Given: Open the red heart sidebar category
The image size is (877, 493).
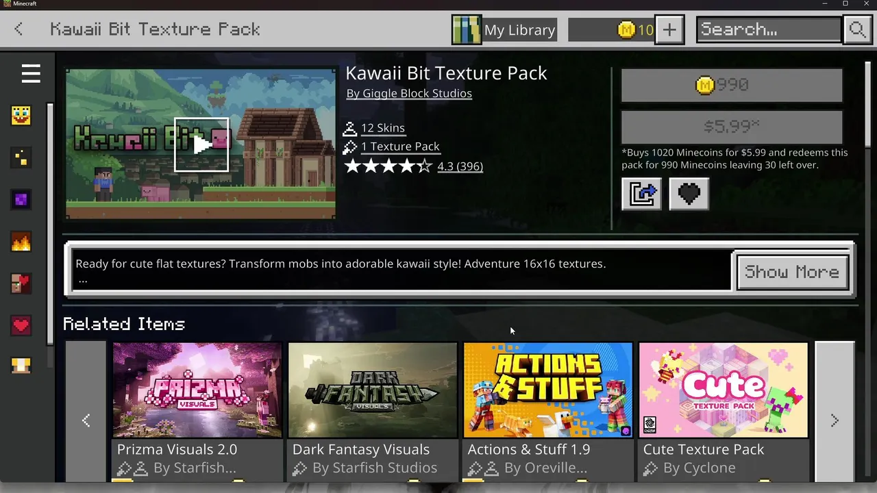Looking at the screenshot, I should coord(21,325).
